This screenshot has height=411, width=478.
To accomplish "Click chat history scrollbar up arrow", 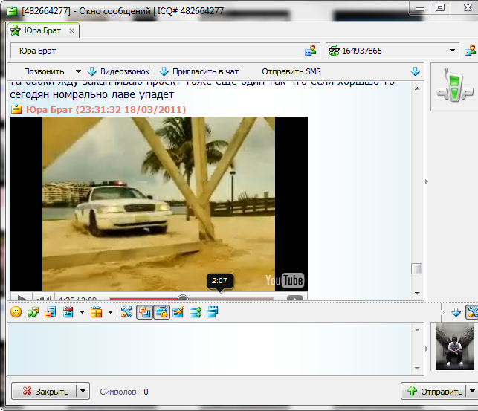I will (417, 88).
